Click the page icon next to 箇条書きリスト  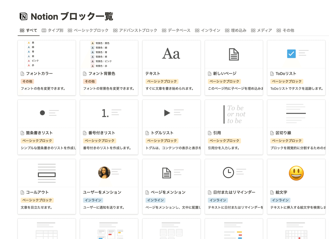22,133
